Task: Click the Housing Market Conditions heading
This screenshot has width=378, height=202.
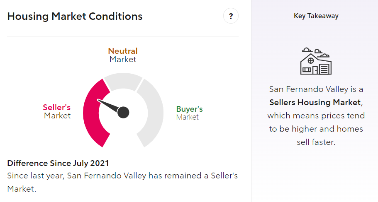Action: [75, 17]
